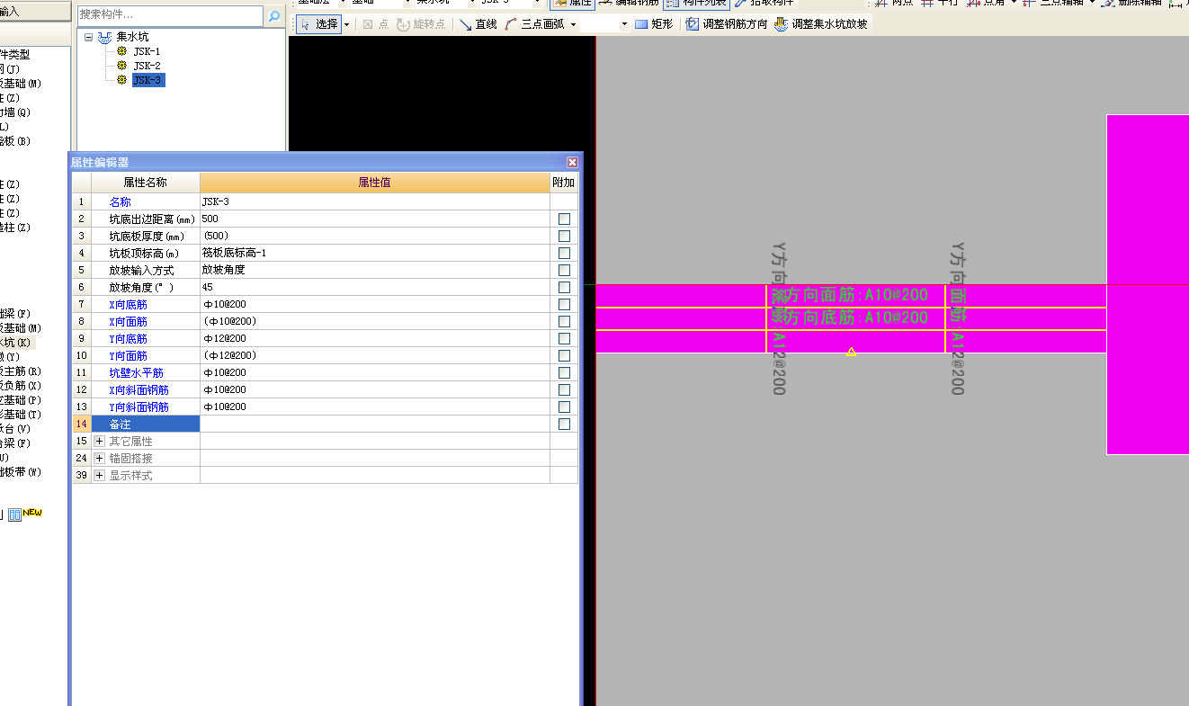Click the X向底筋 property name link
The image size is (1189, 706).
click(x=128, y=305)
